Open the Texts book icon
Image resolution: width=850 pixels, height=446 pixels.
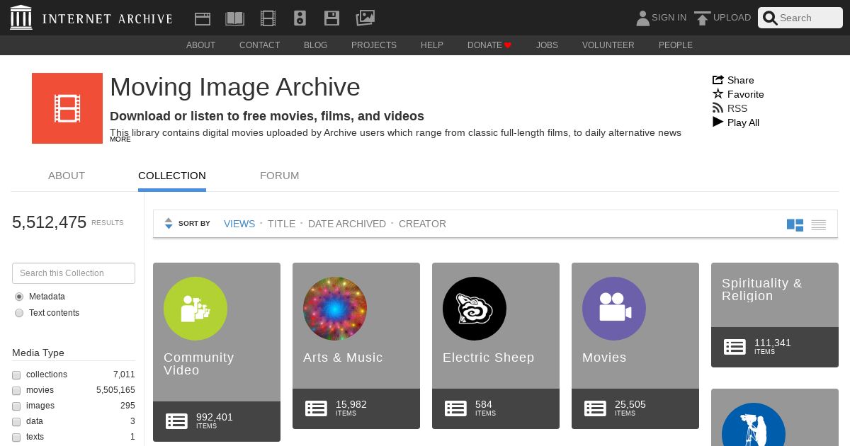[234, 18]
